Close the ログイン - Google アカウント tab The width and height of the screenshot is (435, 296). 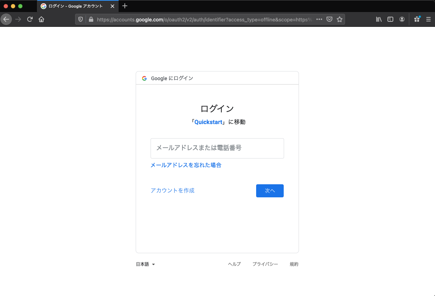pyautogui.click(x=112, y=6)
